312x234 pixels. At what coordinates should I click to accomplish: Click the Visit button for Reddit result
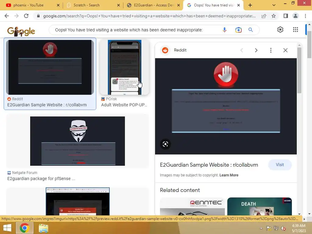point(280,165)
